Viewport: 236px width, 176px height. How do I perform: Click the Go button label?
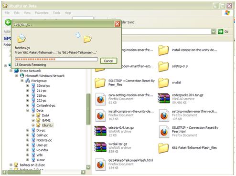pos(226,31)
